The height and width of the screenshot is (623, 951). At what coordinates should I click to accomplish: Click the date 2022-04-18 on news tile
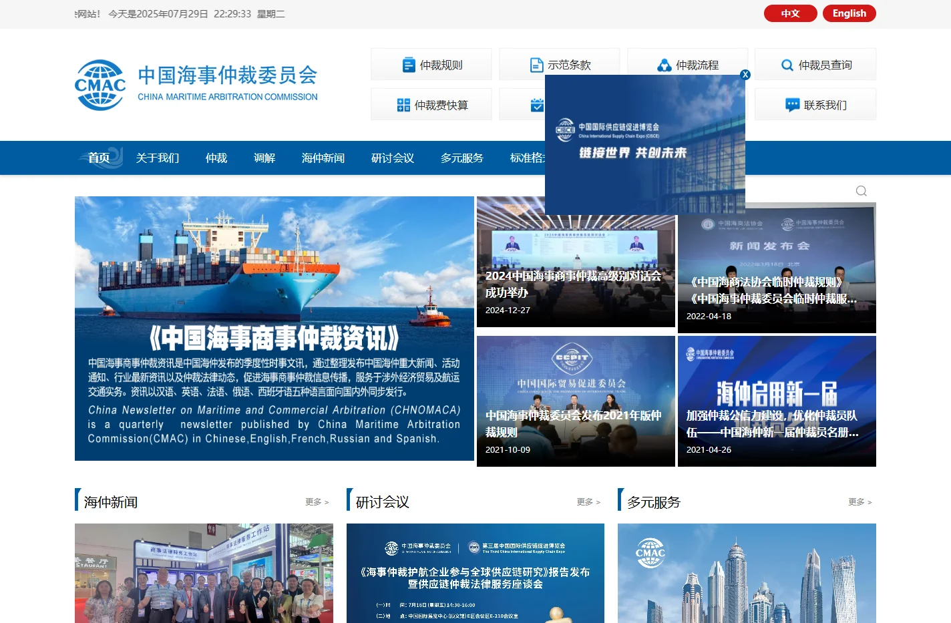[x=709, y=317]
